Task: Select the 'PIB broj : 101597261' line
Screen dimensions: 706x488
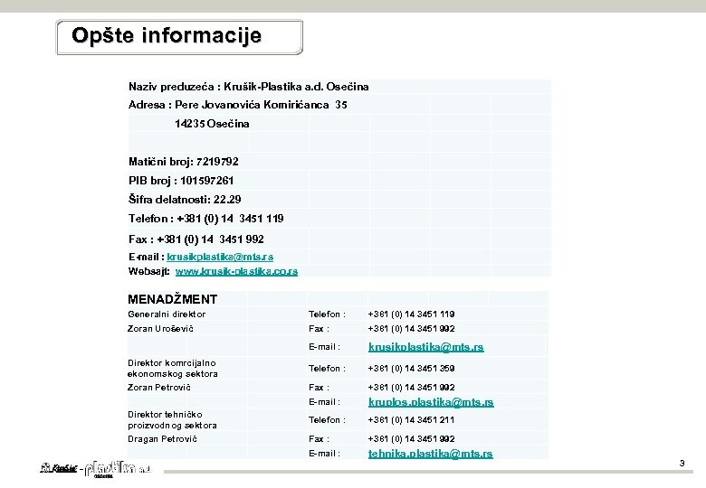Action: click(x=181, y=181)
